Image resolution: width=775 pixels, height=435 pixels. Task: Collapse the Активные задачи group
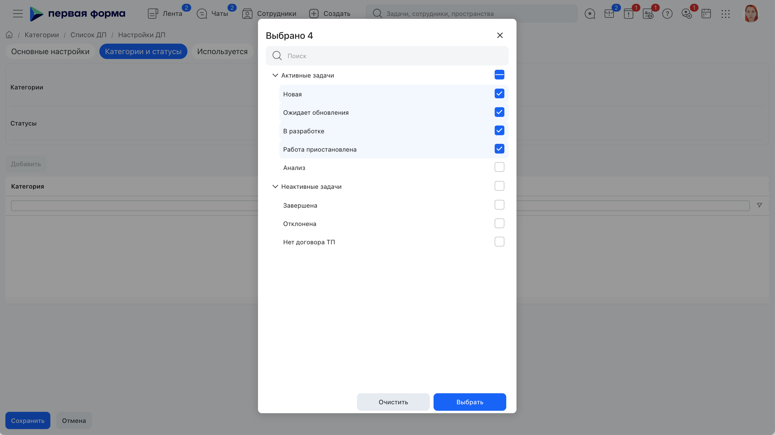(275, 75)
